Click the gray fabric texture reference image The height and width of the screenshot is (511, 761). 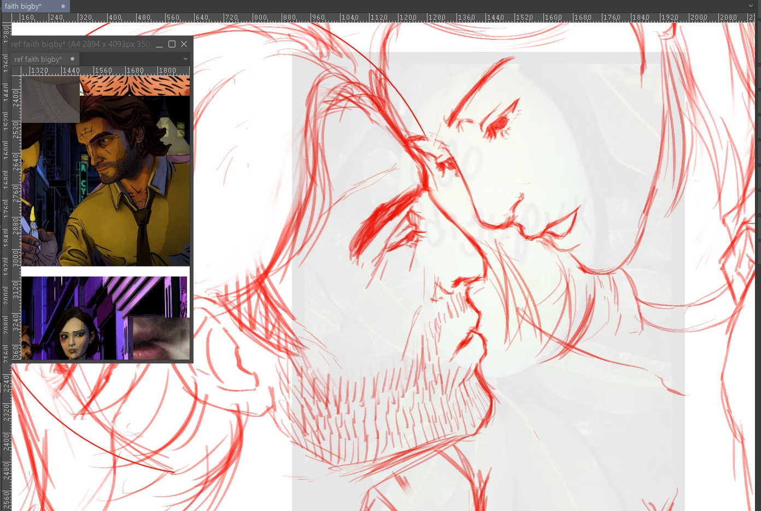[50, 98]
